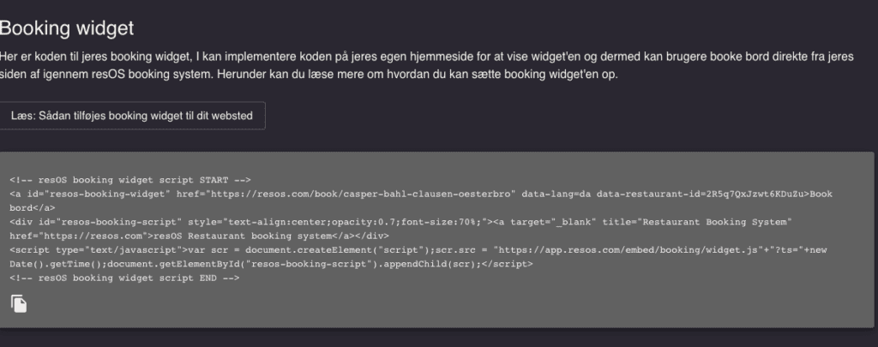The width and height of the screenshot is (878, 347).
Task: Copy the widget code with the copy icon
Action: point(19,303)
